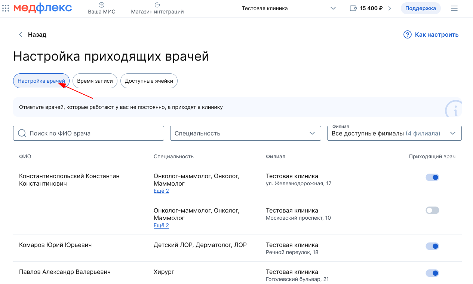Click the Назад link text
This screenshot has height=284, width=473.
point(37,35)
